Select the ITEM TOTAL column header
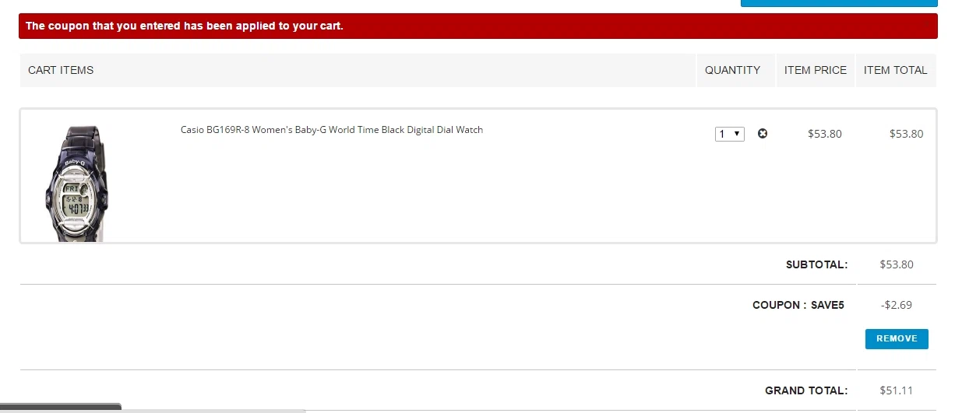The width and height of the screenshot is (955, 413). [x=896, y=70]
